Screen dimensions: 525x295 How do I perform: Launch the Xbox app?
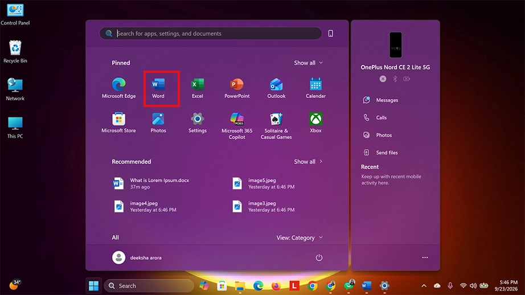click(x=315, y=123)
